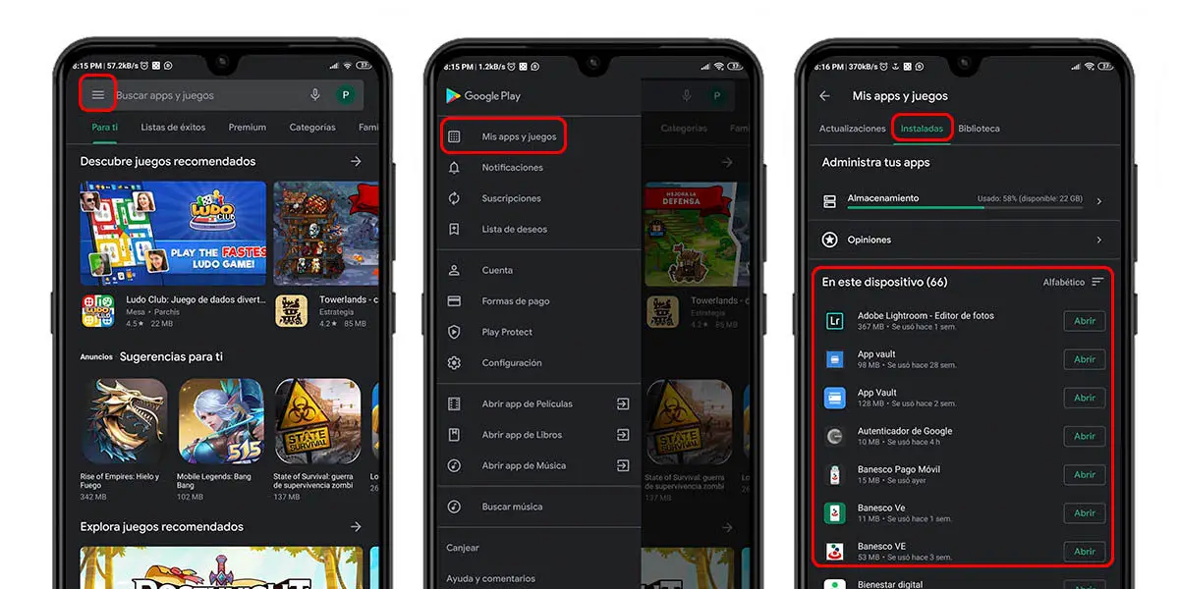Switch to the Actualizaciones tab

click(x=853, y=129)
